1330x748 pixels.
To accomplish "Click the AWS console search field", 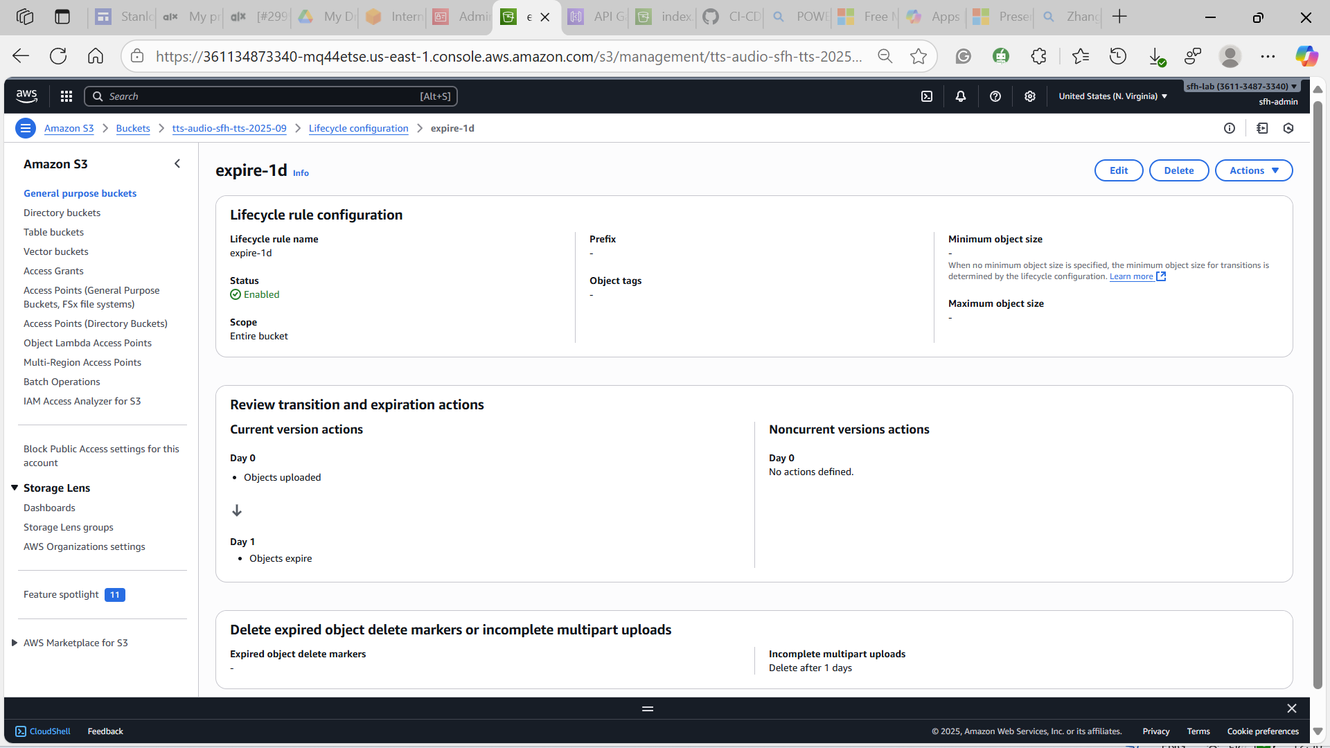I will point(271,96).
